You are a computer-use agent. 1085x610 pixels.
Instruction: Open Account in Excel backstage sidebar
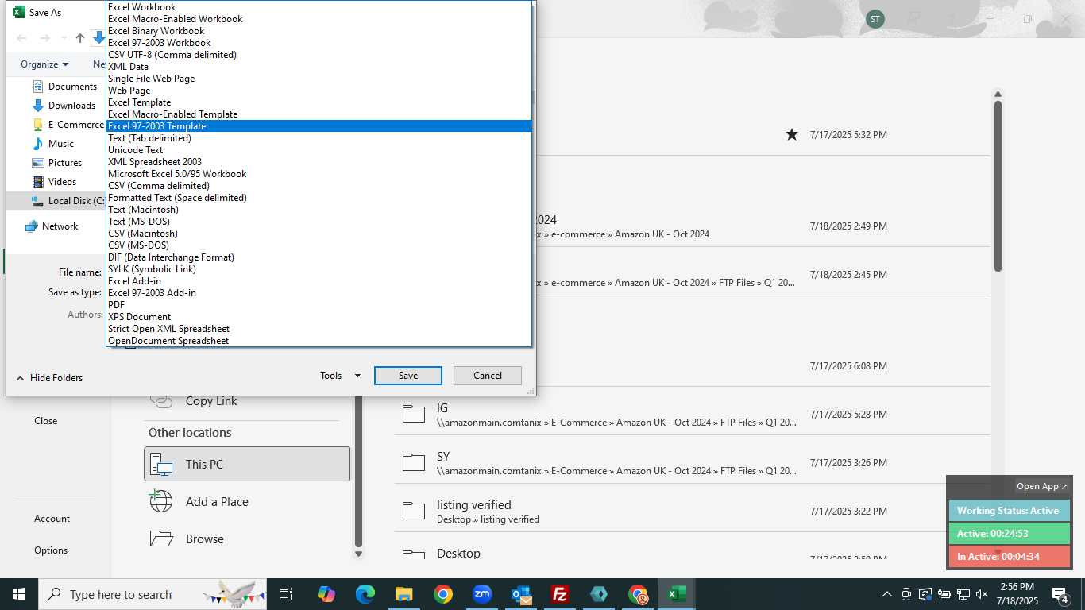(x=52, y=519)
